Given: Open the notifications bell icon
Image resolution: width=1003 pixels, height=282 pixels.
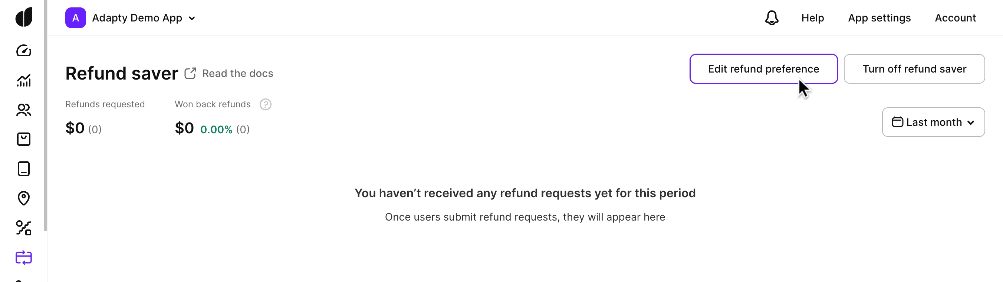Looking at the screenshot, I should point(772,18).
